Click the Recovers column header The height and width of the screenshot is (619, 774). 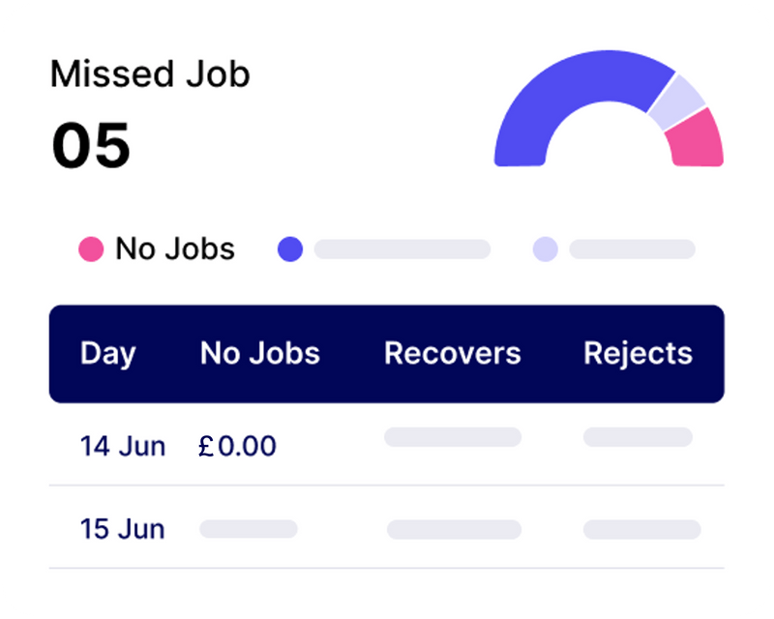(x=453, y=353)
